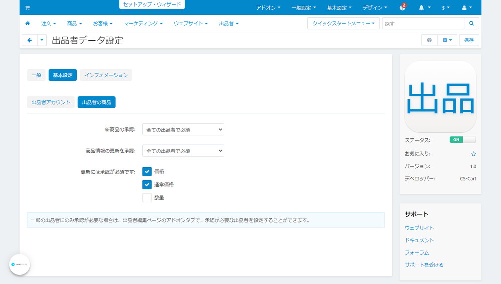Open the storefront cart icon
The width and height of the screenshot is (501, 284).
[27, 8]
